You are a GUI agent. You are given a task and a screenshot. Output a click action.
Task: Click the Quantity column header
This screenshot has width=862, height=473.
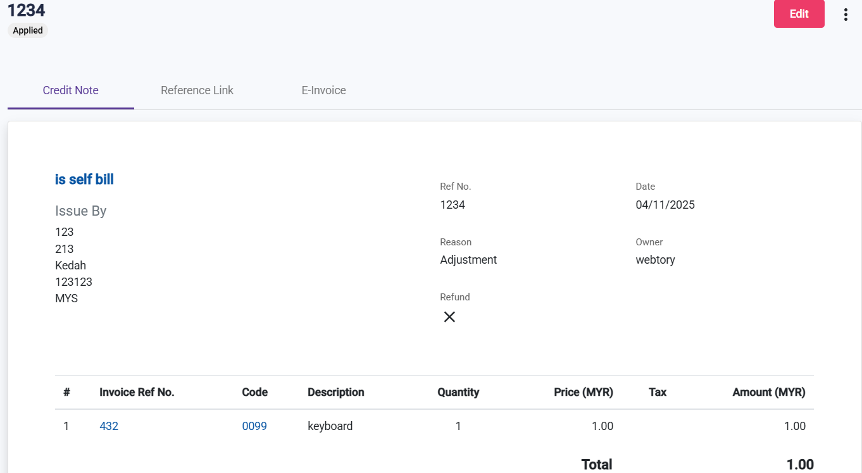pos(458,392)
